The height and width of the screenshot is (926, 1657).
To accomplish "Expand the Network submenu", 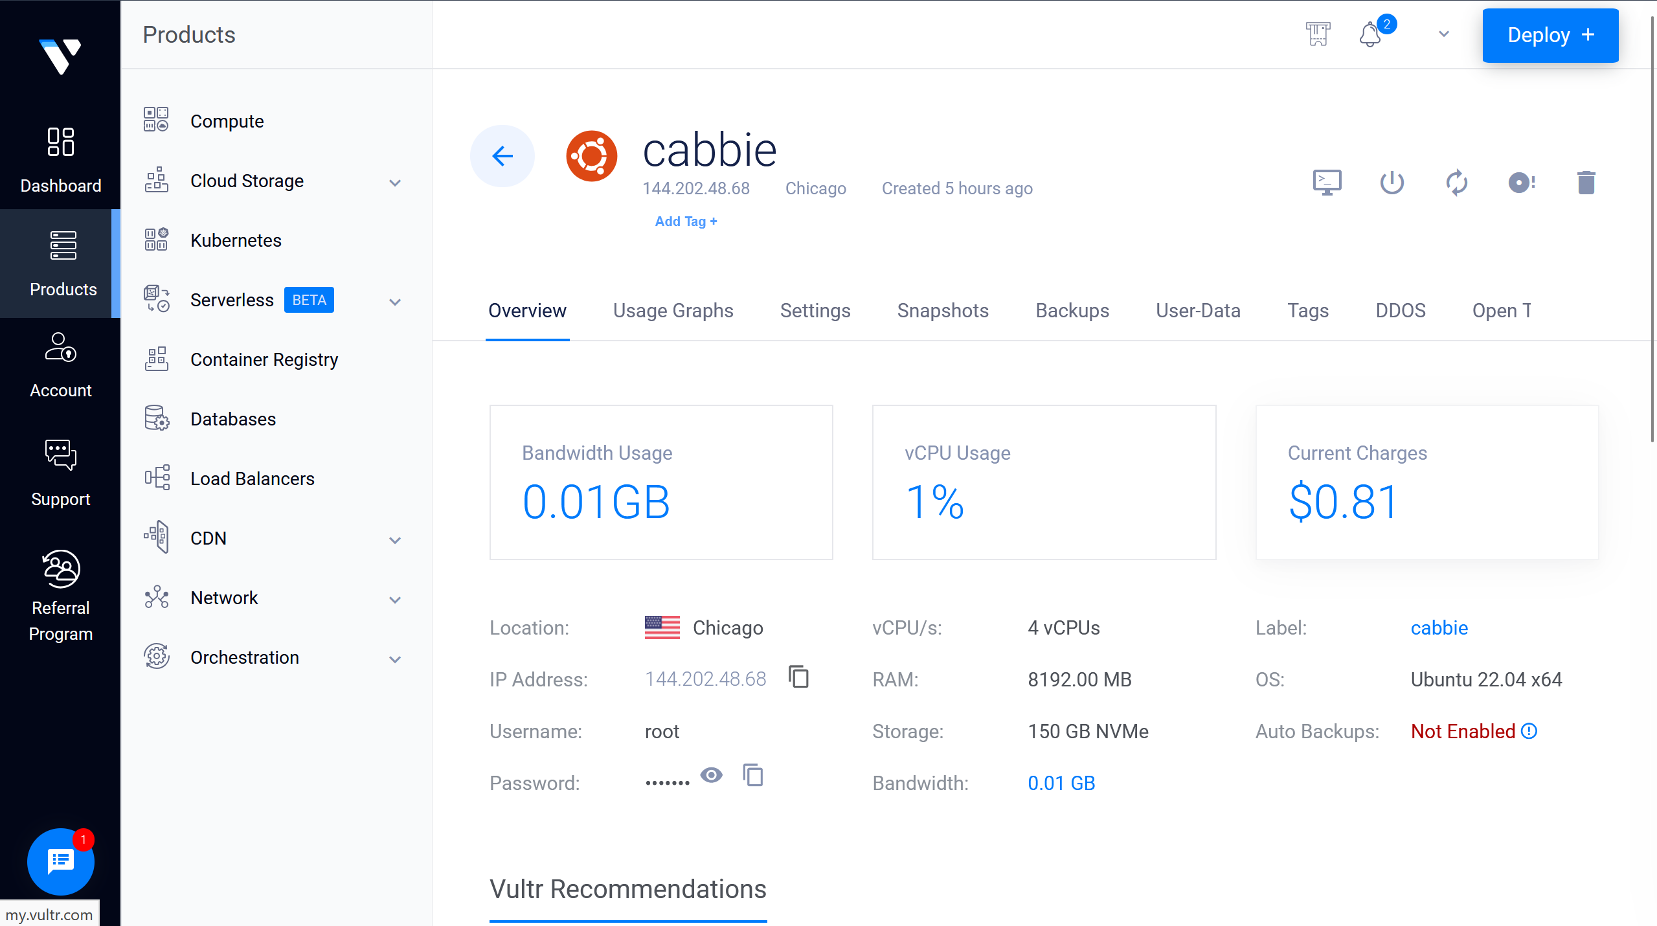I will [395, 600].
